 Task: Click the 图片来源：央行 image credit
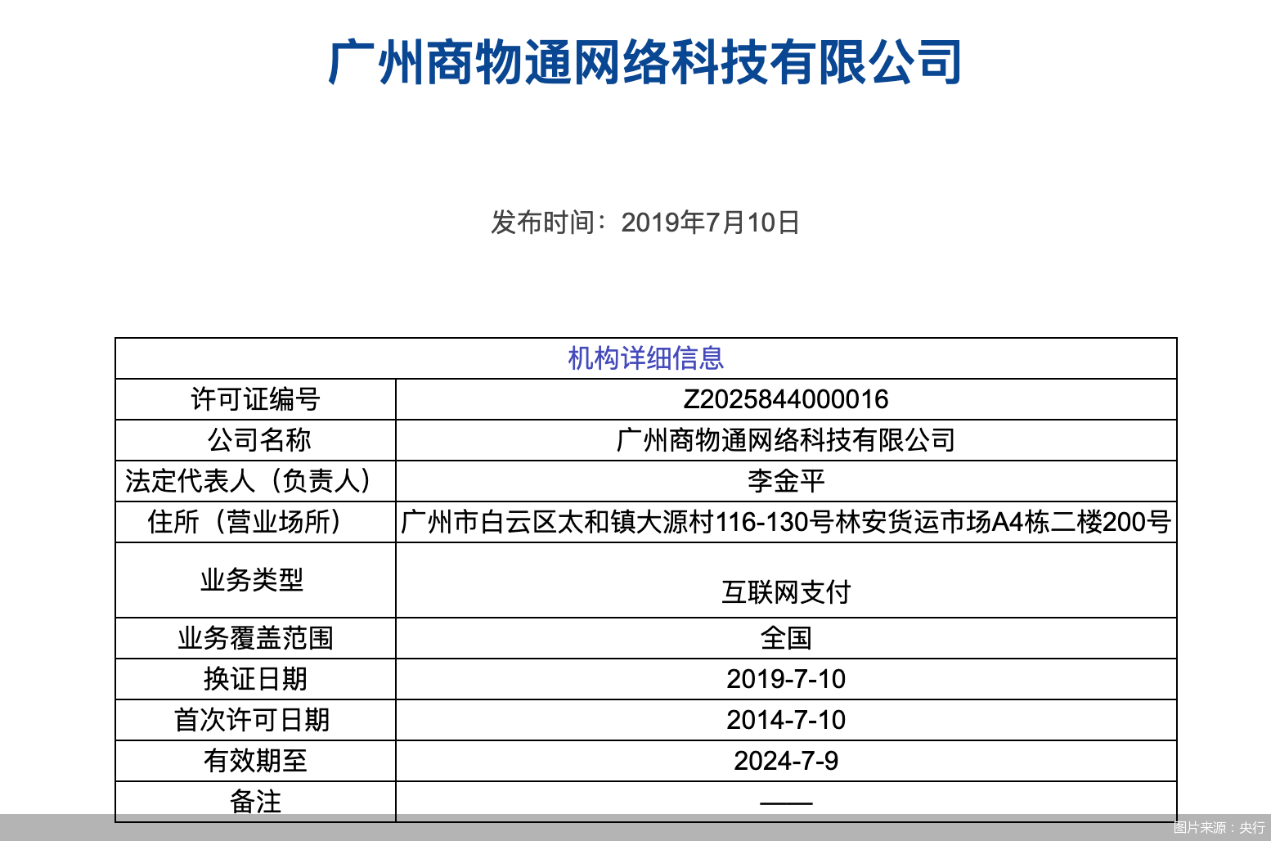[x=1218, y=828]
